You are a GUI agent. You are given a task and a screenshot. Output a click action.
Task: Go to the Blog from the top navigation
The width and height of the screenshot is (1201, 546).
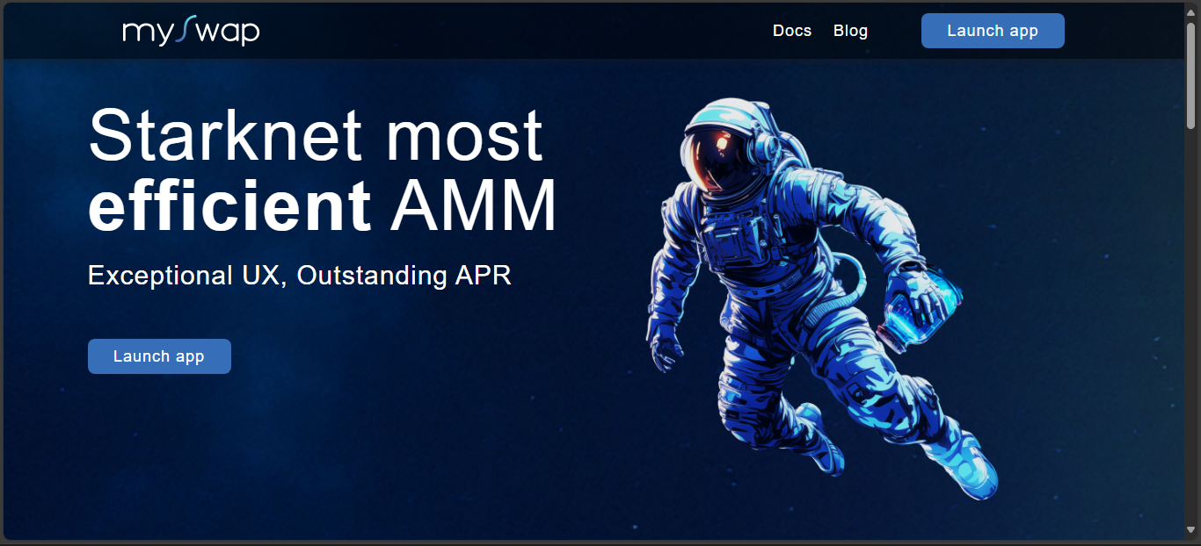(850, 31)
